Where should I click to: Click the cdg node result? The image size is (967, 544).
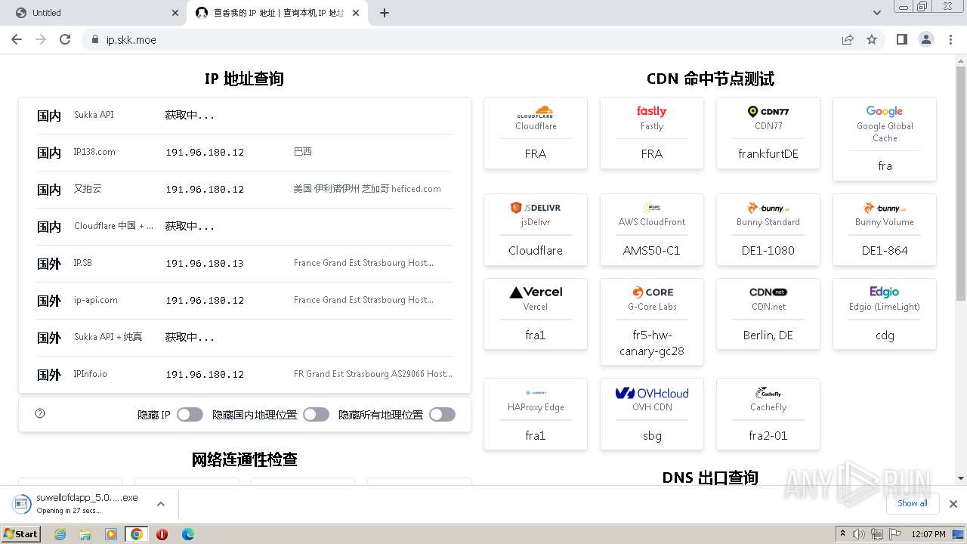(885, 335)
